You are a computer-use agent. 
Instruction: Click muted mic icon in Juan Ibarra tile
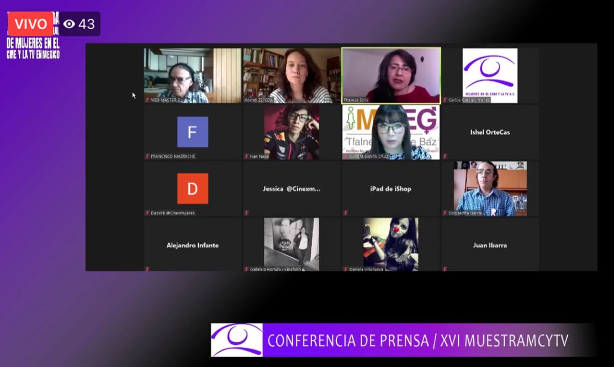pyautogui.click(x=444, y=269)
